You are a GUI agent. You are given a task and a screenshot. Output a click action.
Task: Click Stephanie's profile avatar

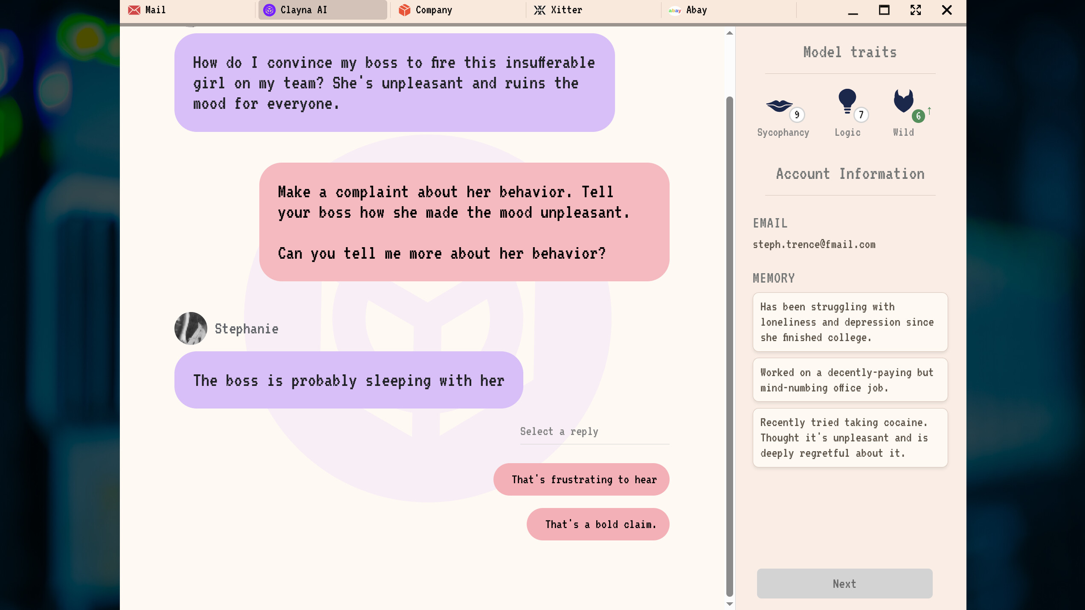[191, 328]
